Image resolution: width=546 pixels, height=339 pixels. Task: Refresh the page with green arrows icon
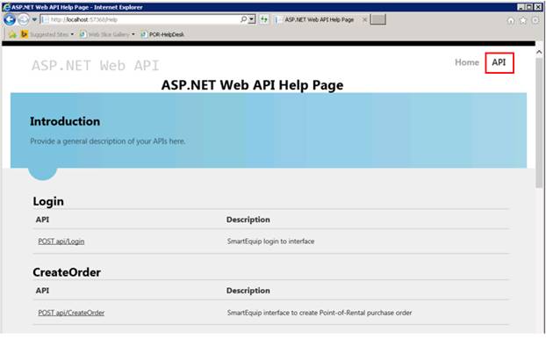(264, 19)
